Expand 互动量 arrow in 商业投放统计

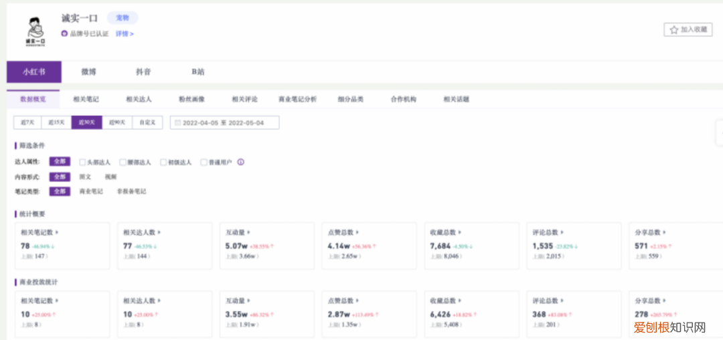click(248, 301)
